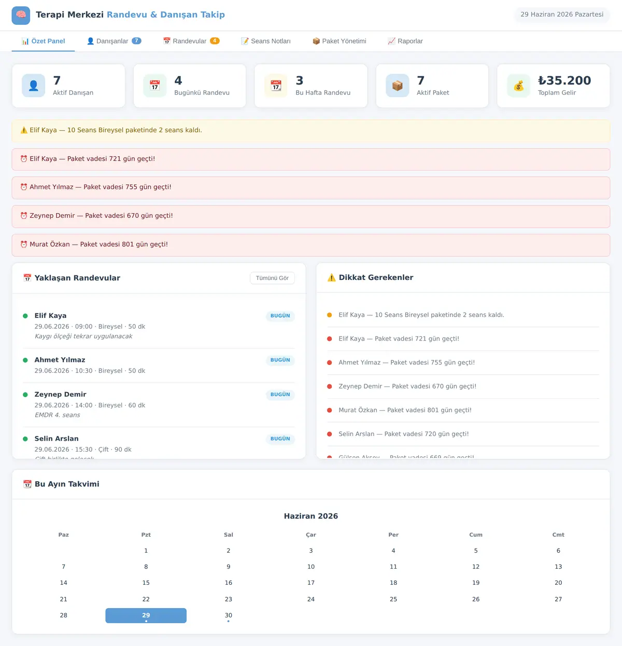Select Elif Kaya's 09:00 appointment name

pyautogui.click(x=50, y=316)
